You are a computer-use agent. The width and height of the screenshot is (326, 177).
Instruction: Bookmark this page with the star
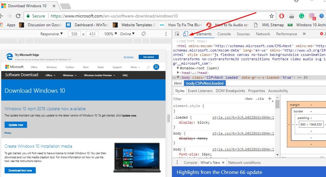[x=272, y=16]
